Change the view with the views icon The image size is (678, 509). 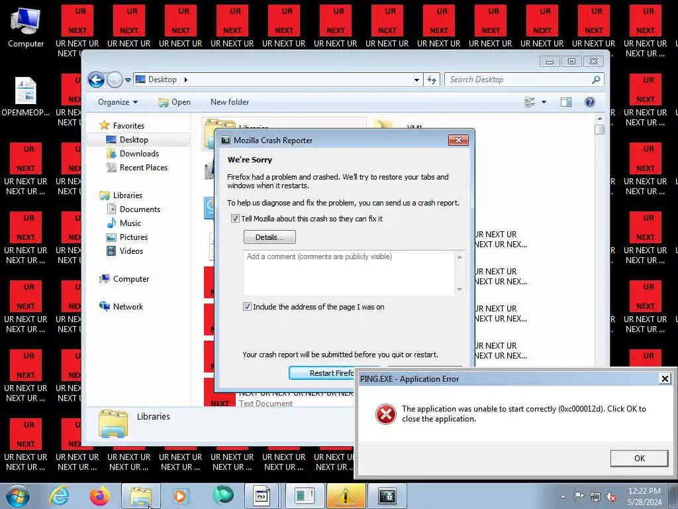pyautogui.click(x=530, y=102)
